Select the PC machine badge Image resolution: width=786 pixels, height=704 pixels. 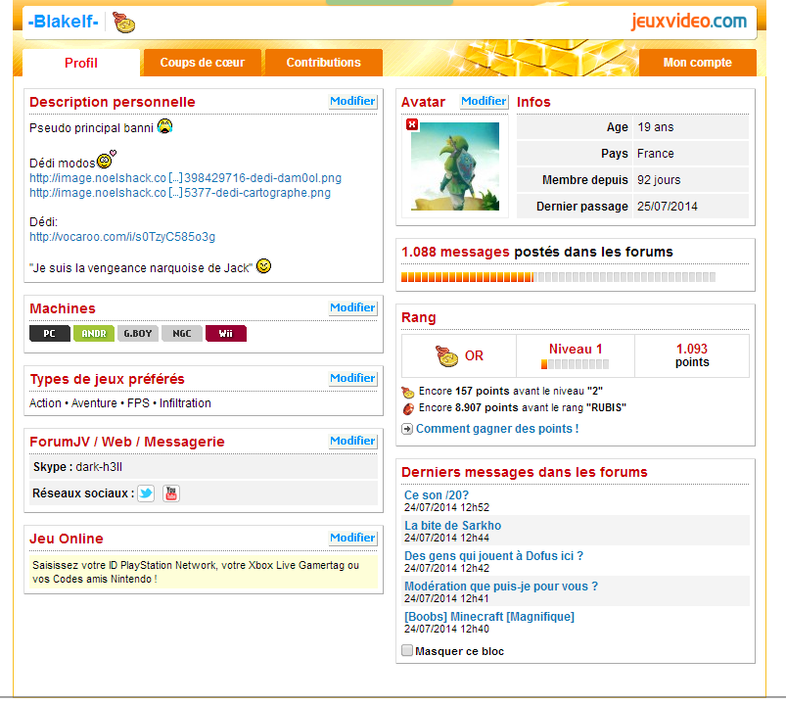[x=50, y=334]
